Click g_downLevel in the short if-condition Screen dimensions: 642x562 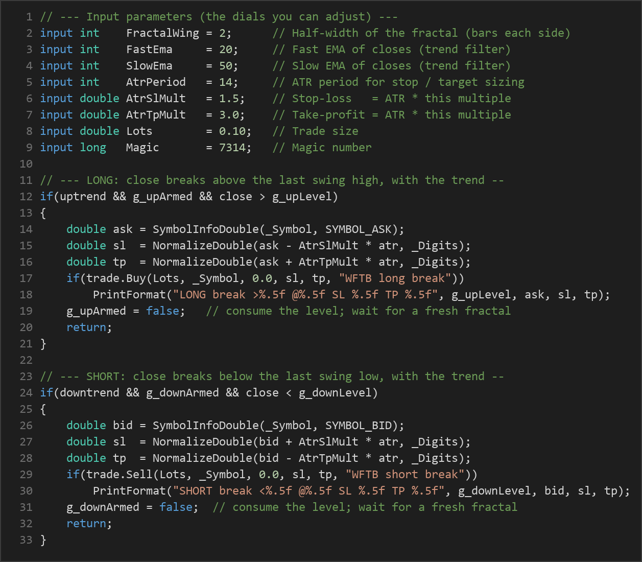(x=335, y=393)
